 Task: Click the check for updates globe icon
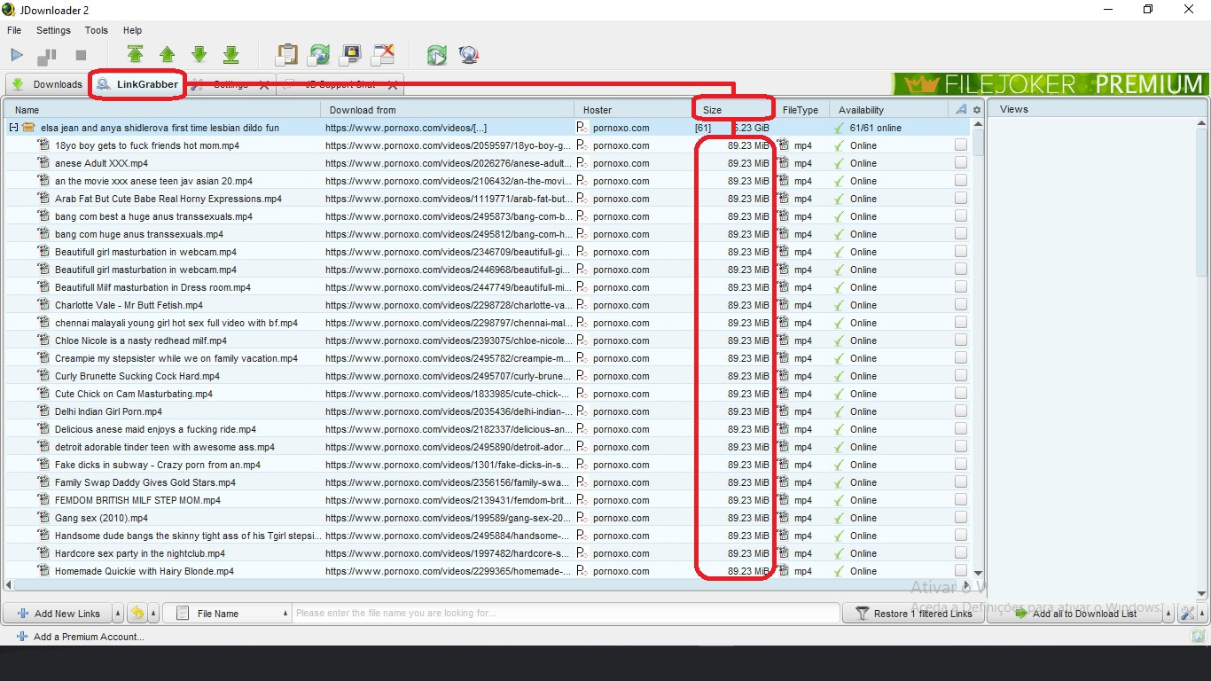(469, 55)
